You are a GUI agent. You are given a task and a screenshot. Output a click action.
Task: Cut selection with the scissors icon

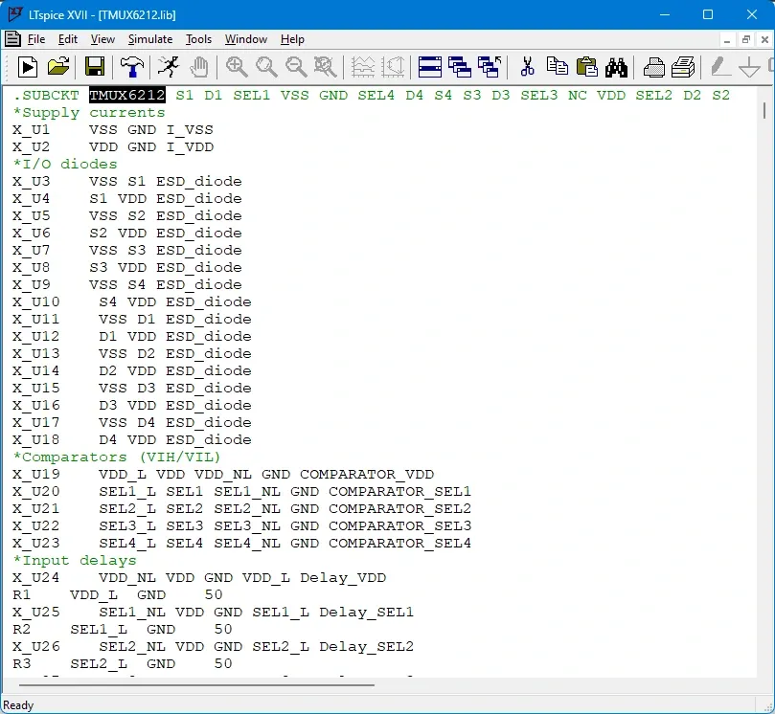tap(527, 67)
